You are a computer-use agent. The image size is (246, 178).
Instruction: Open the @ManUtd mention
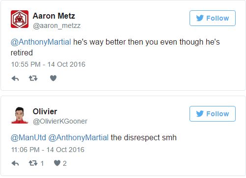tap(28, 137)
